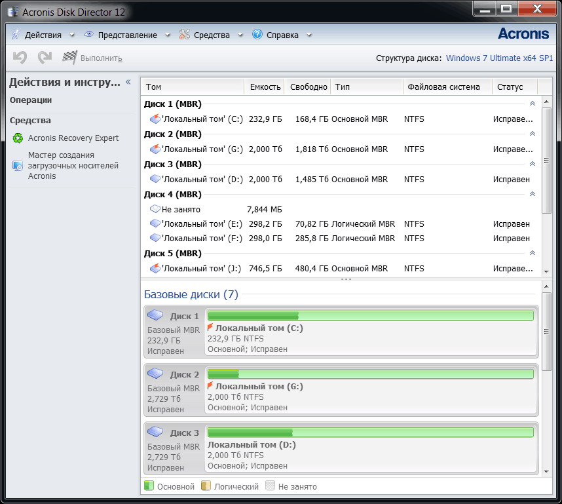562x504 pixels.
Task: Click the Действия menu running-figure icon
Action: 16,35
